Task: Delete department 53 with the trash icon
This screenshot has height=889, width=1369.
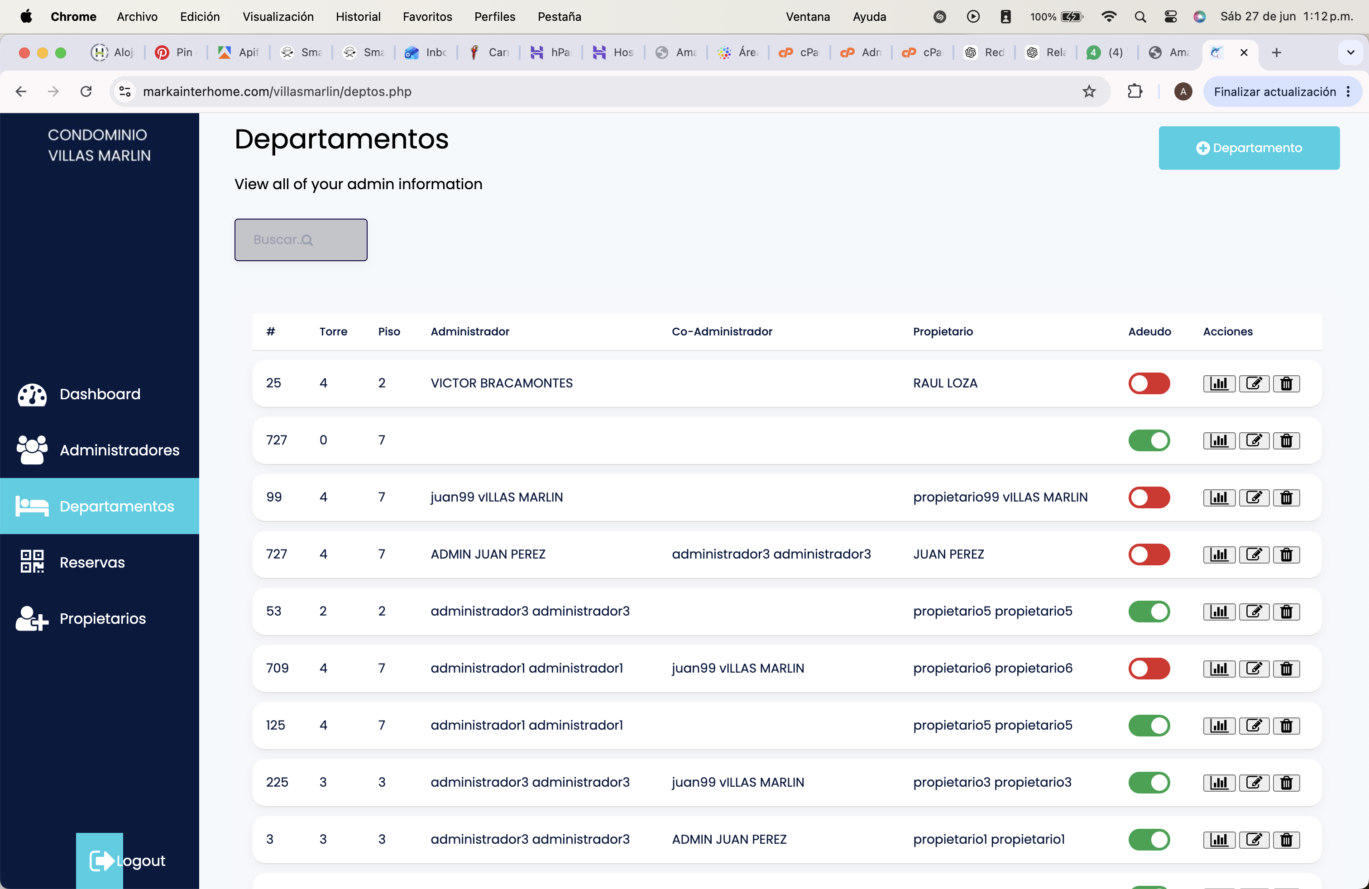Action: (x=1286, y=611)
